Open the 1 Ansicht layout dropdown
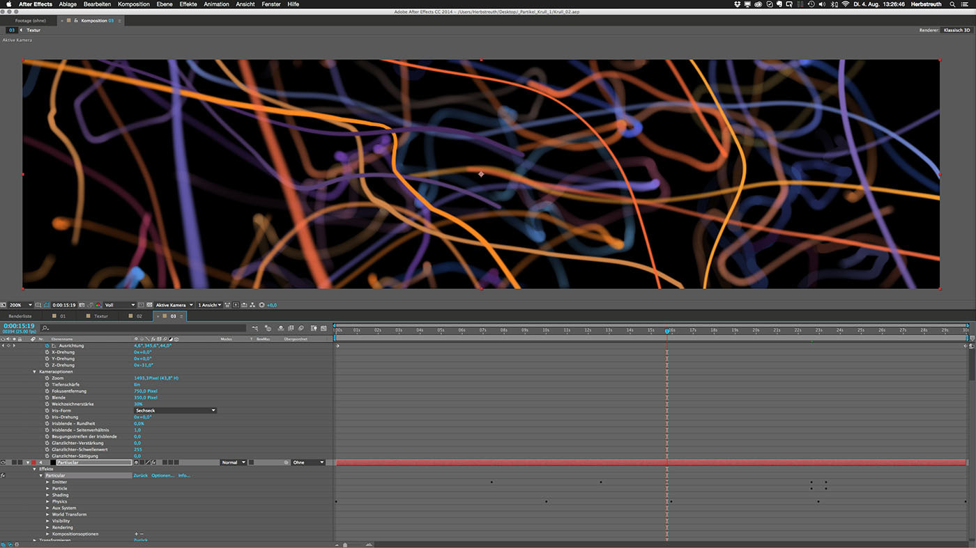This screenshot has height=548, width=976. point(210,305)
